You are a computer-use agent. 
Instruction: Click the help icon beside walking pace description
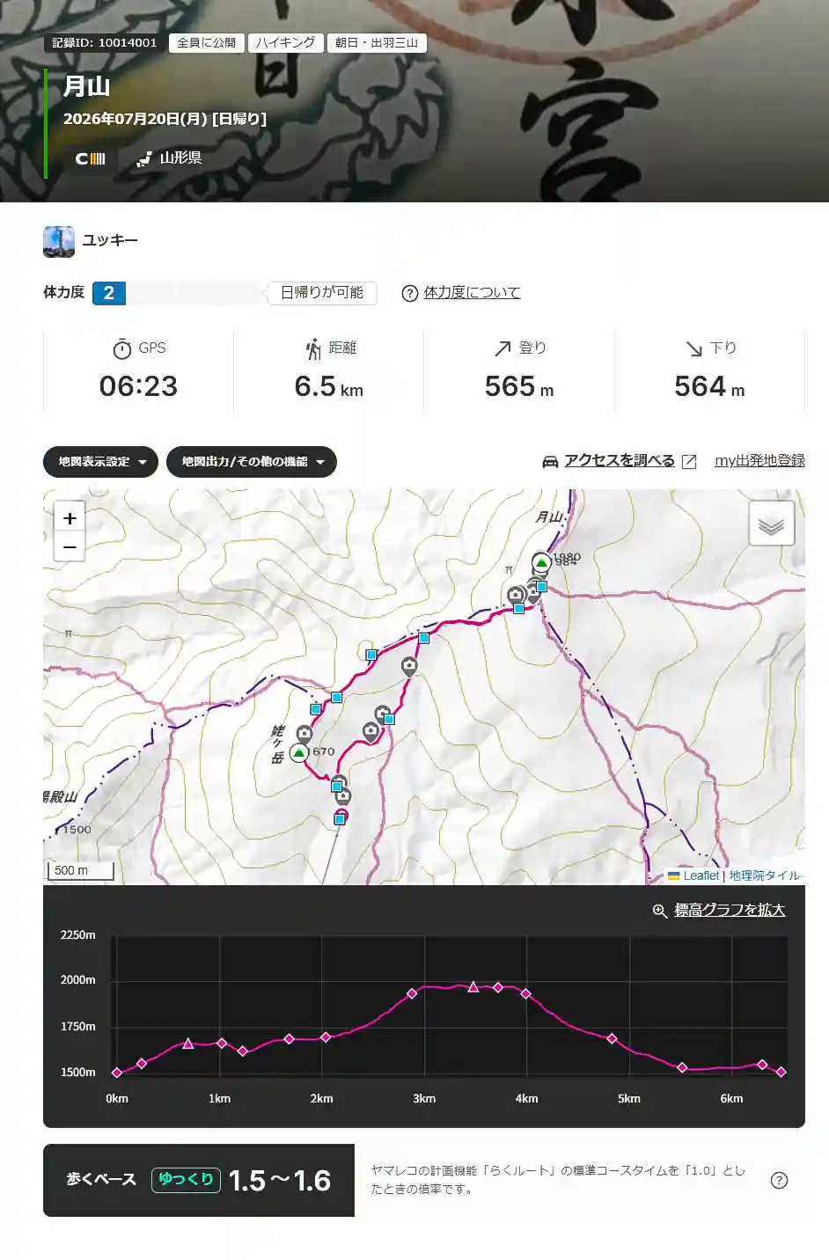[779, 1181]
